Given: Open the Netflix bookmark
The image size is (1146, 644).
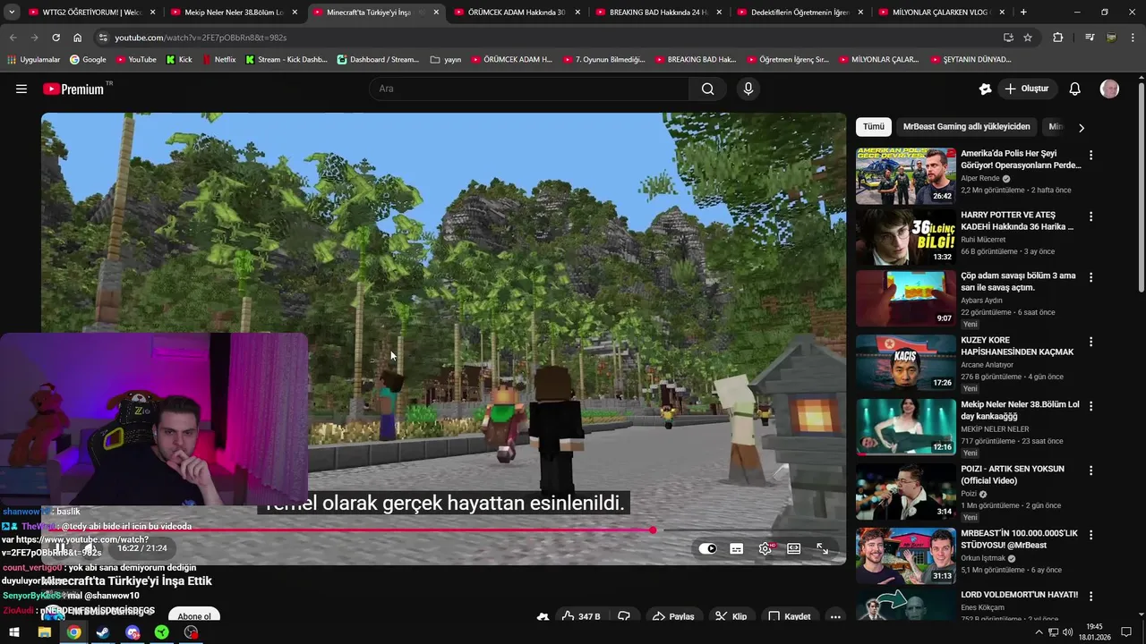Looking at the screenshot, I should pyautogui.click(x=219, y=60).
